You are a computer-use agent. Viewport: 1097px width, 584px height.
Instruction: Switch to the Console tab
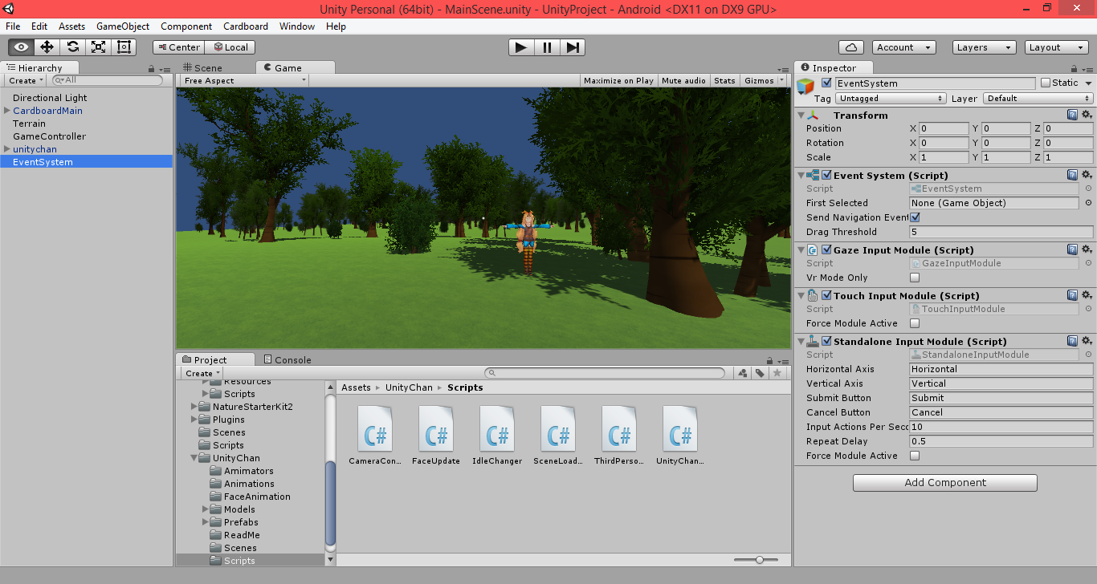pyautogui.click(x=288, y=360)
